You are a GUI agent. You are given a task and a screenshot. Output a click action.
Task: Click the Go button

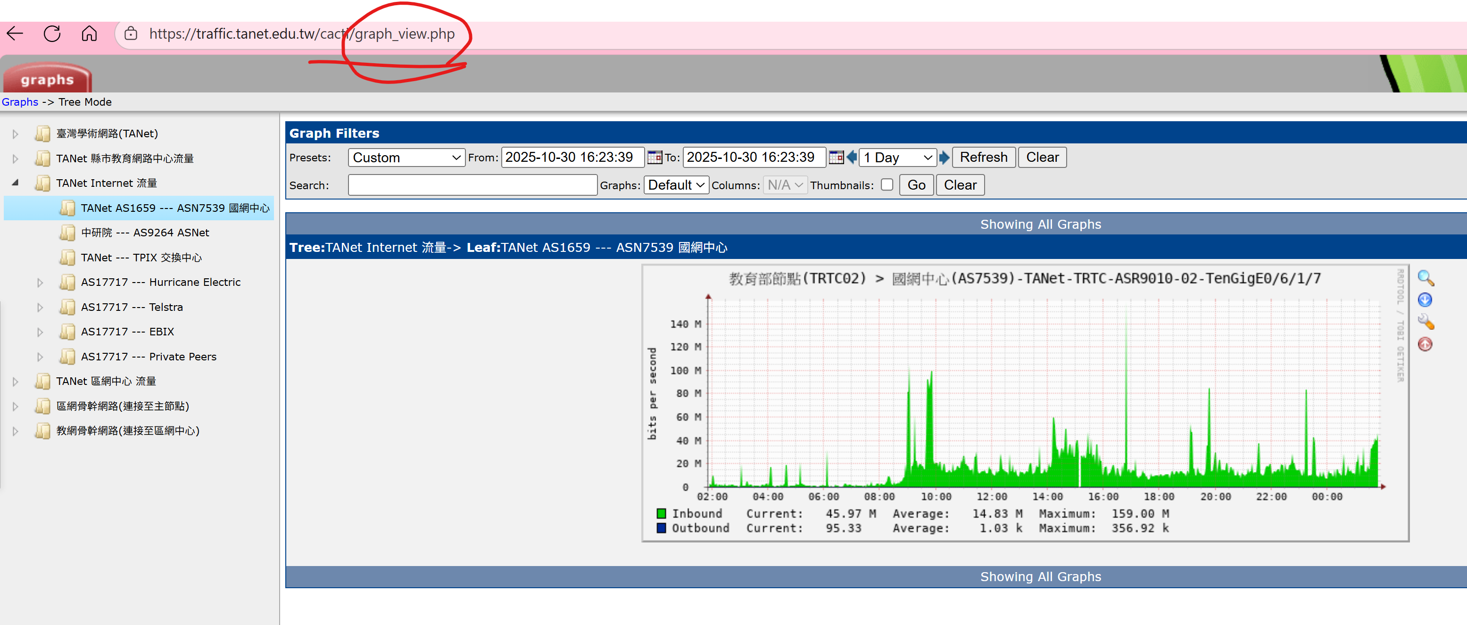(916, 185)
